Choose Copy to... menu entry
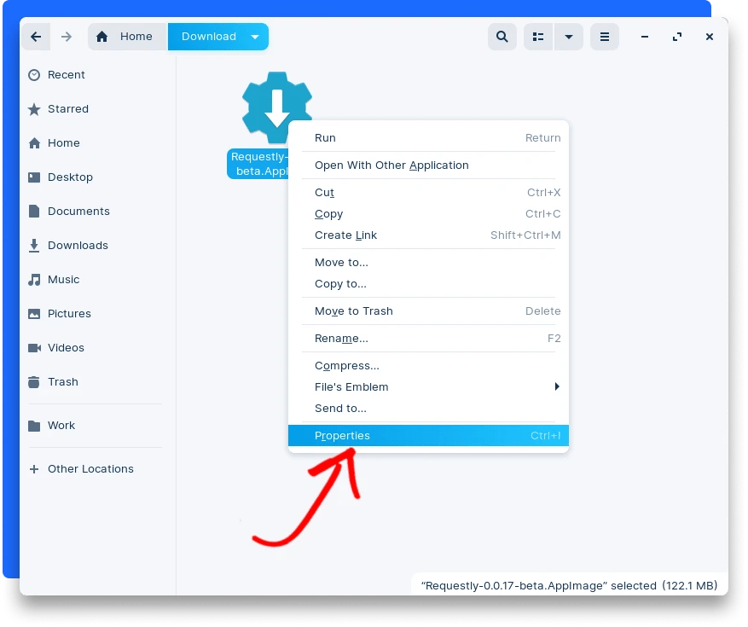The width and height of the screenshot is (748, 627). (428, 284)
